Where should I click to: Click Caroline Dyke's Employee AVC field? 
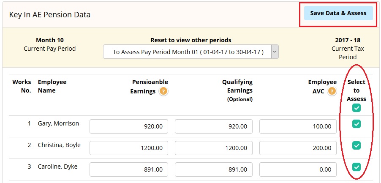click(298, 169)
